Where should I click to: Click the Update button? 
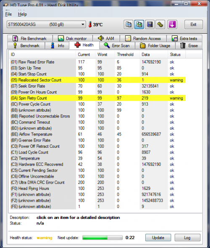(x=158, y=237)
